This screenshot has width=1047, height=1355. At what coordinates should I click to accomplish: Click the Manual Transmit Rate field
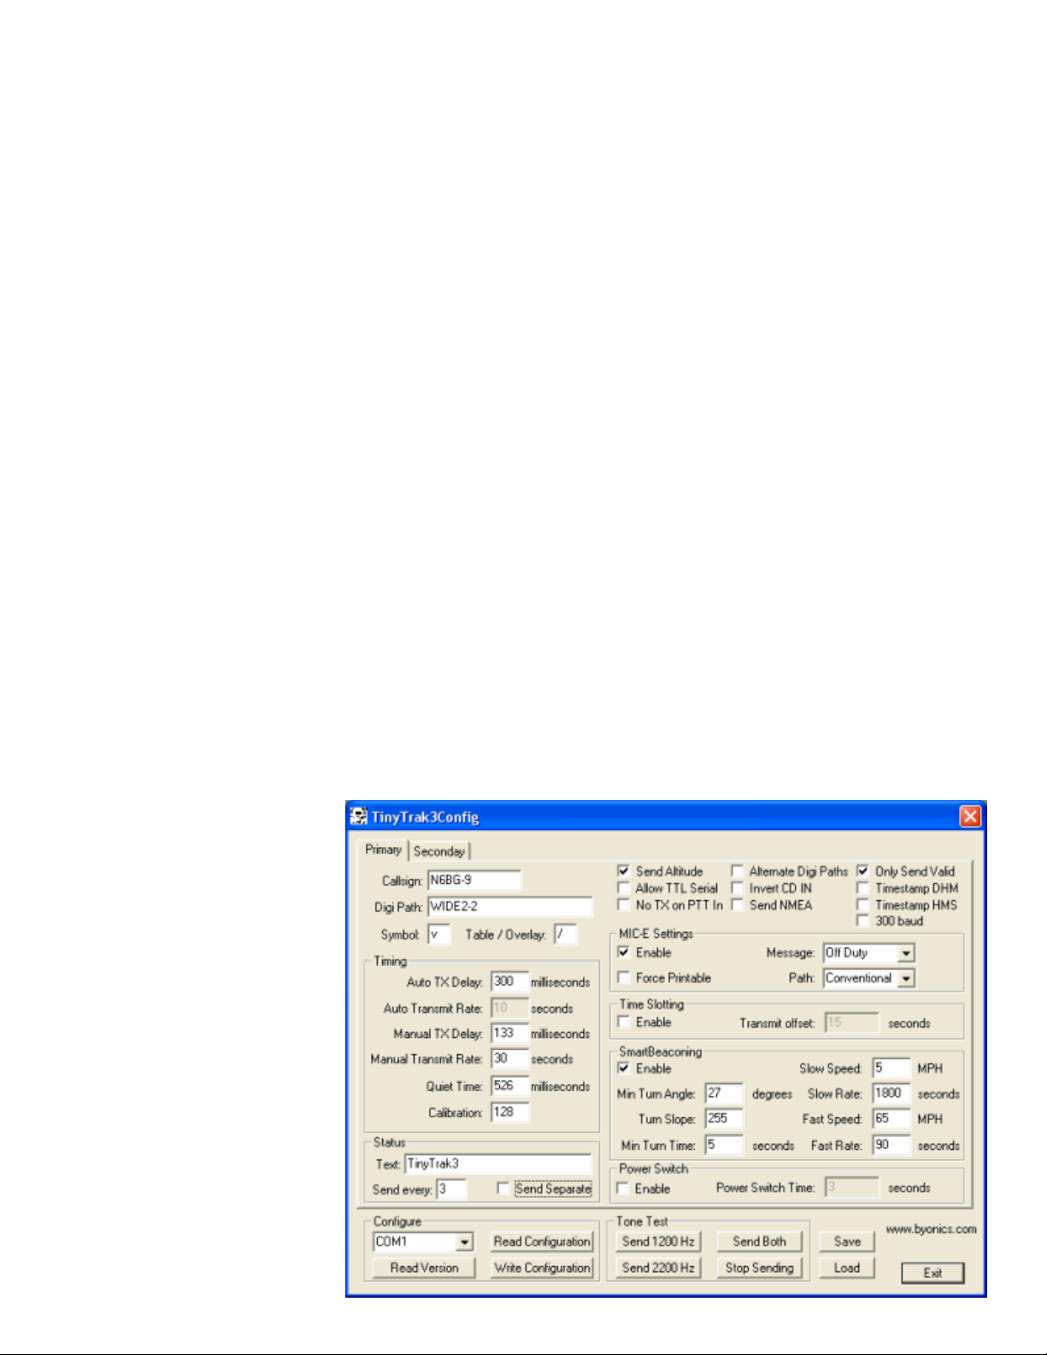509,1058
